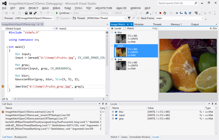Expand the input variable in Locals

[113, 115]
